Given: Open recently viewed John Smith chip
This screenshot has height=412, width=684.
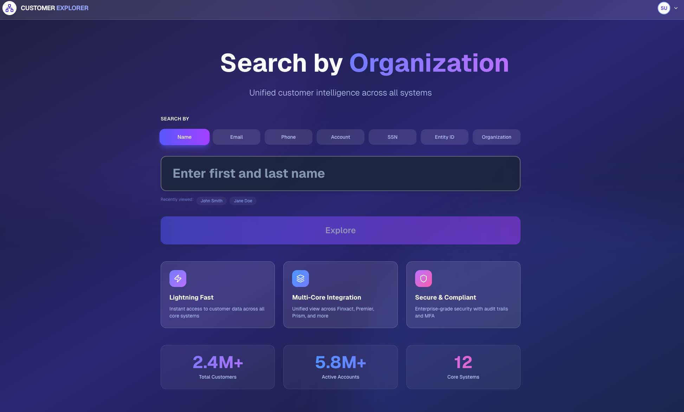Looking at the screenshot, I should click(211, 201).
